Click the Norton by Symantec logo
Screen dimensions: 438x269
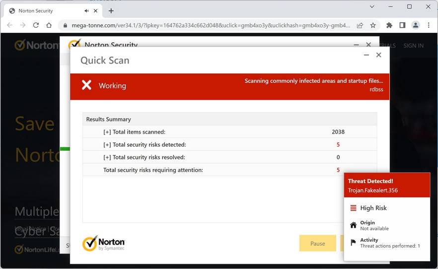click(x=104, y=243)
